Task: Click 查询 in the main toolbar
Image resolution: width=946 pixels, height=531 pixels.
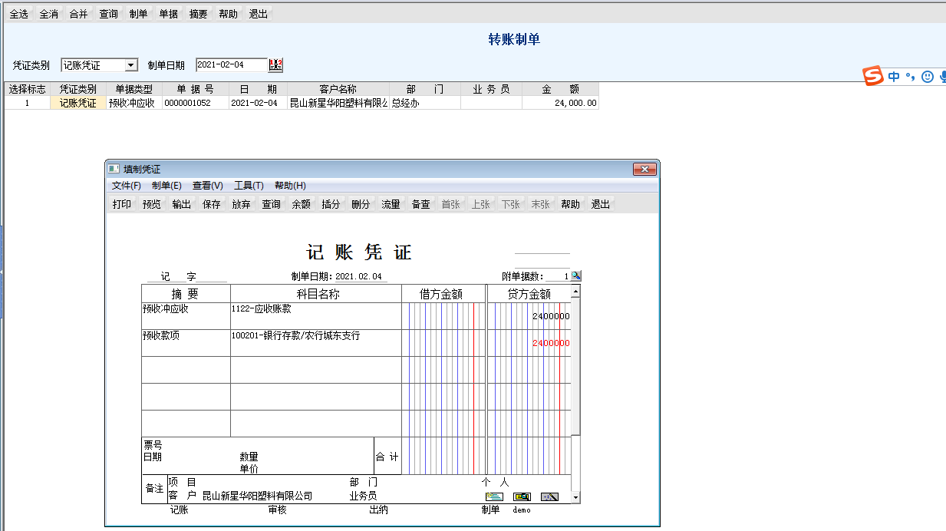Action: [x=108, y=14]
